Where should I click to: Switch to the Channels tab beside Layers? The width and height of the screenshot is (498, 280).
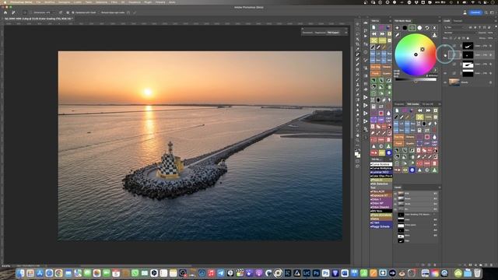458,21
